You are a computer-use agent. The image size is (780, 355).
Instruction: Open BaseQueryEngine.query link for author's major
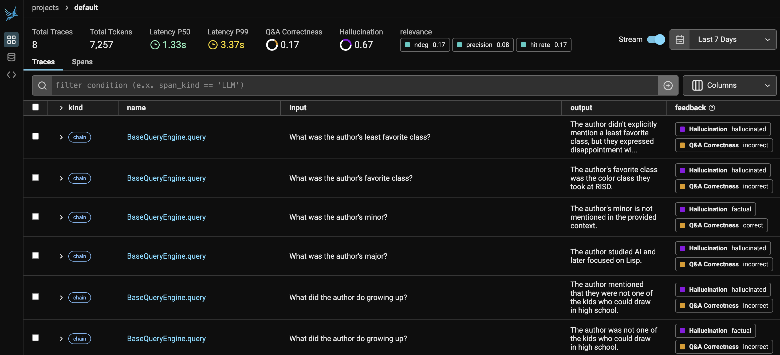[166, 256]
